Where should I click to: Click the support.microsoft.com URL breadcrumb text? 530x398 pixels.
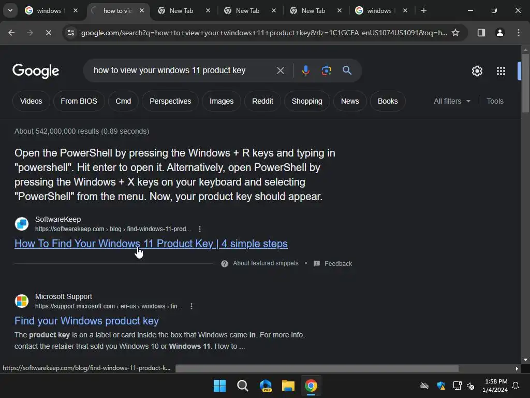[x=109, y=306]
